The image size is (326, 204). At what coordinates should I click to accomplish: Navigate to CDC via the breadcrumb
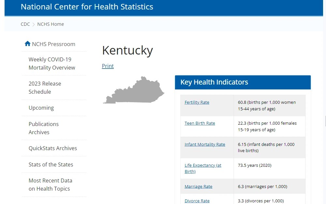25,24
